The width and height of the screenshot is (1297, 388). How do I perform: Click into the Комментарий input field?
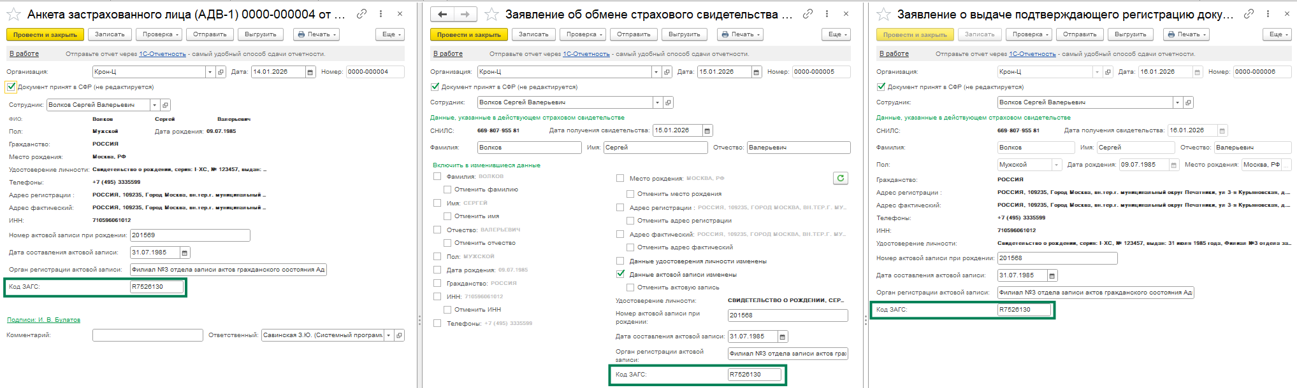[147, 335]
